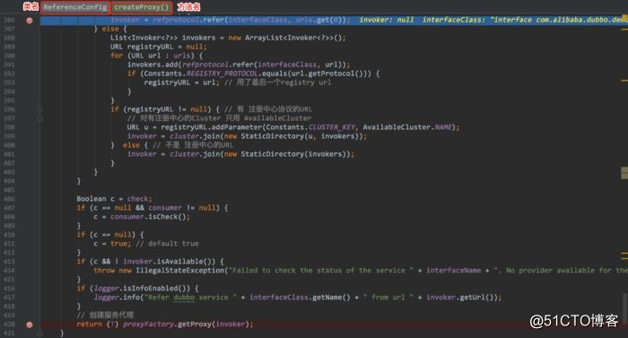Click the 'Boolean c = check;' statement
628x338 pixels.
coord(115,199)
